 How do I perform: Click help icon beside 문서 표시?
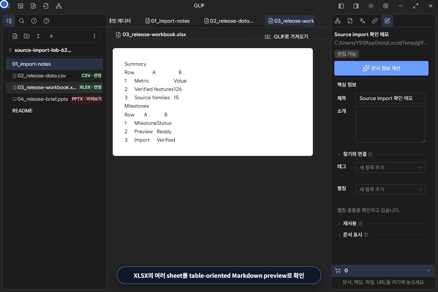pos(366,235)
